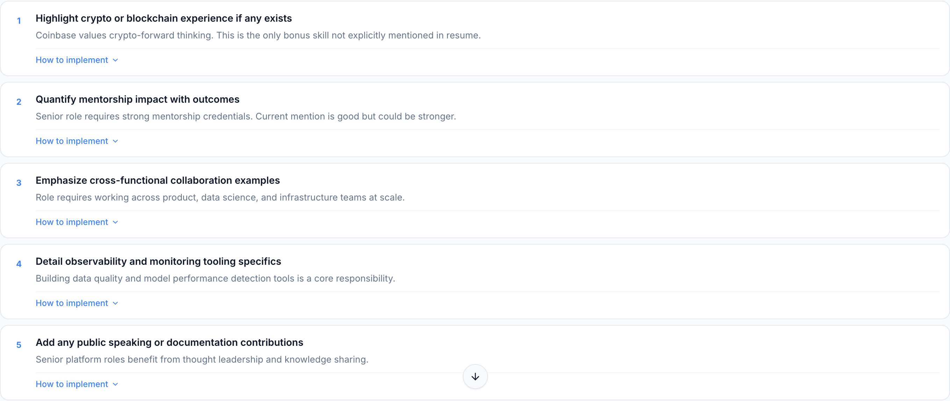
Task: Click the Senior role requires mentorship description
Action: 246,116
